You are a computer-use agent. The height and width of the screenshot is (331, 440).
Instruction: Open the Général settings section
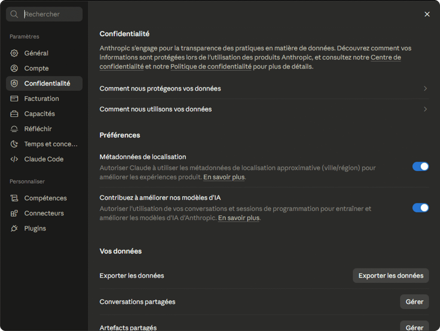point(44,53)
